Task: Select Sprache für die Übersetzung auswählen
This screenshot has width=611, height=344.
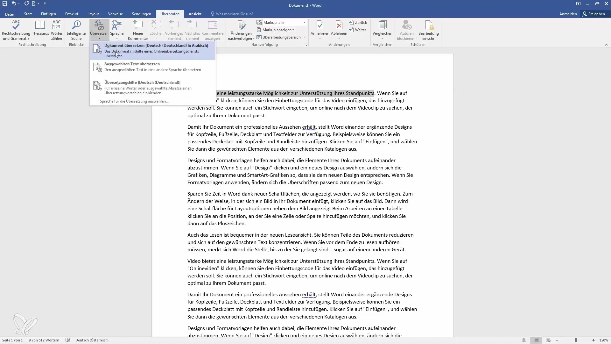Action: [153, 101]
